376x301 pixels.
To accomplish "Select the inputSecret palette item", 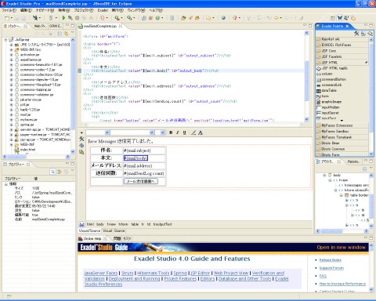I will click(x=330, y=113).
